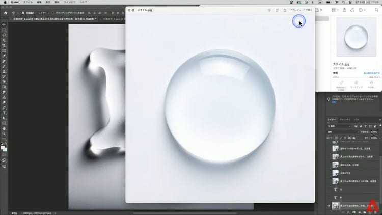This screenshot has width=382, height=215.
Task: Switch to the Channels panel tab
Action: (x=345, y=119)
